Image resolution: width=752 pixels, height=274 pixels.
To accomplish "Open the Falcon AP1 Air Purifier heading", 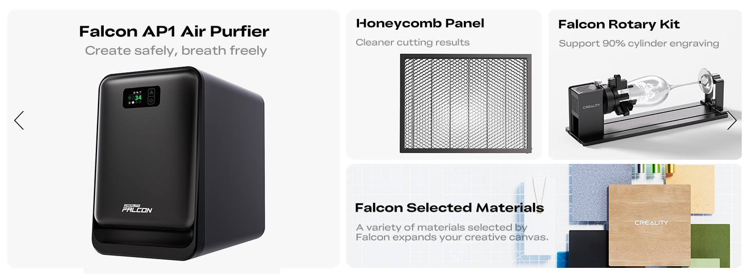I will pos(174,31).
